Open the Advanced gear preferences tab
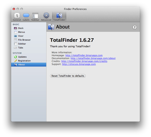This screenshot has height=137, width=151. pyautogui.click(x=46, y=17)
